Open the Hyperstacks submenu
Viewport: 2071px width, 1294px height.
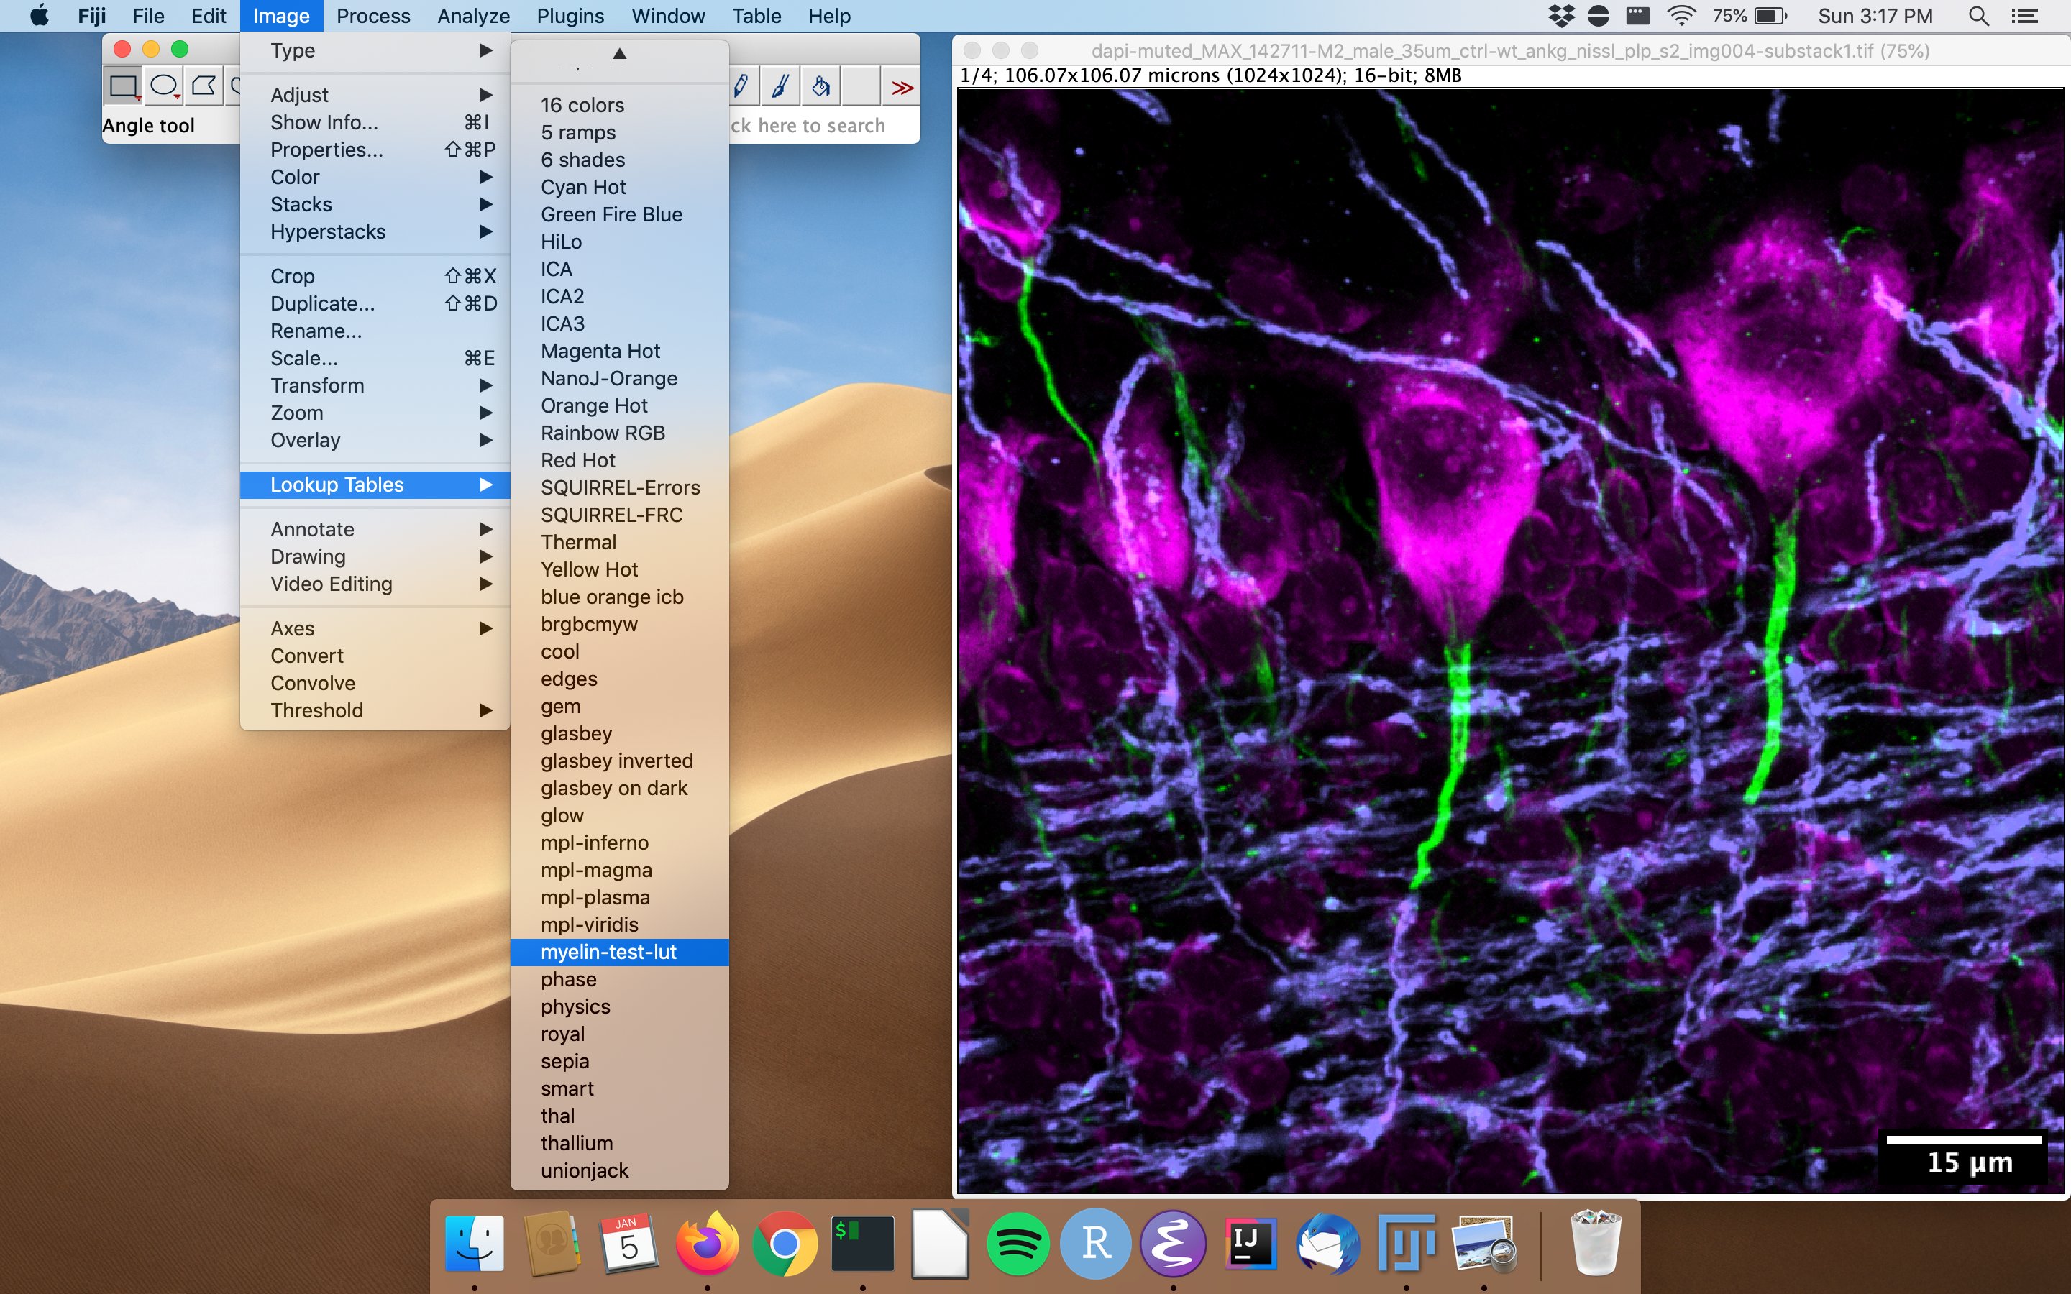[328, 229]
